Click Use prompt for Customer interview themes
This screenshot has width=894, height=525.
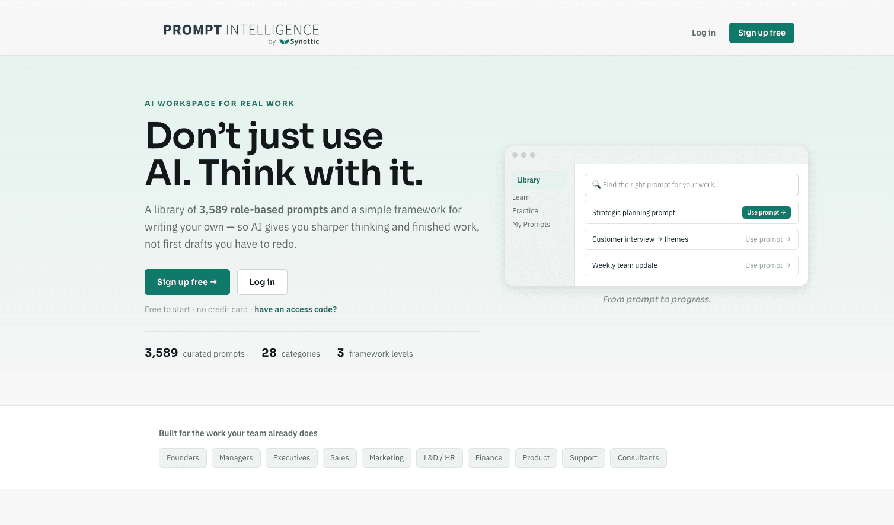click(768, 239)
